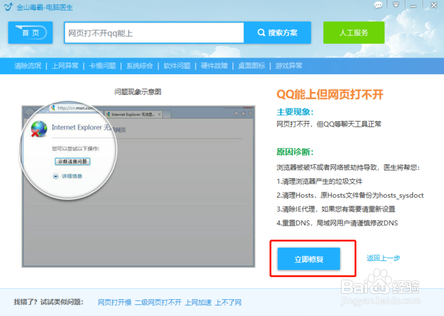Open the 系统综合 category
The height and width of the screenshot is (316, 444).
[x=140, y=66]
